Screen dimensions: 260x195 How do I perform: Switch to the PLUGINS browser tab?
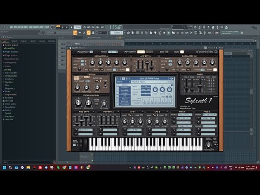[23, 41]
